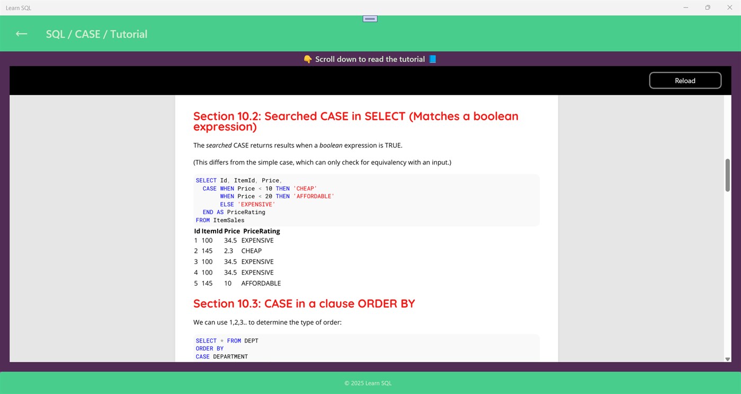The height and width of the screenshot is (394, 741).
Task: Click the Restore window control
Action: coord(707,7)
